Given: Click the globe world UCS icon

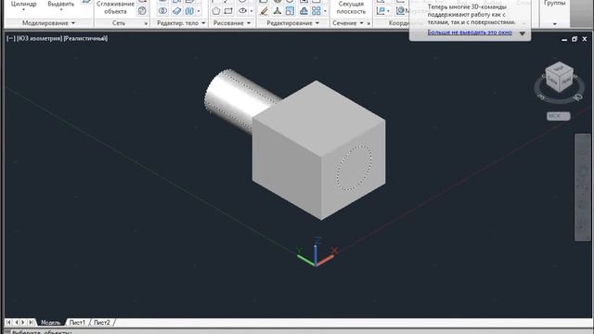Looking at the screenshot, I should [x=400, y=11].
